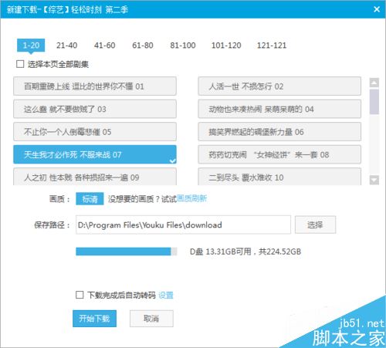The height and width of the screenshot is (348, 386).
Task: Select episode 搞笑界燃起的碉堡新力量 06
Action: point(279,132)
